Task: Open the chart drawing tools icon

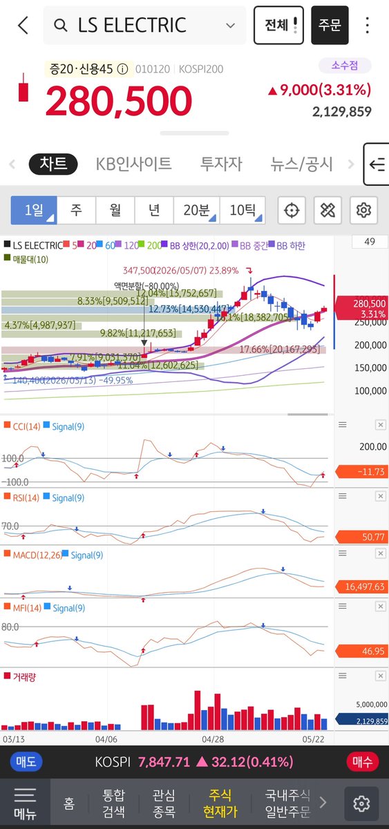Action: 328,210
